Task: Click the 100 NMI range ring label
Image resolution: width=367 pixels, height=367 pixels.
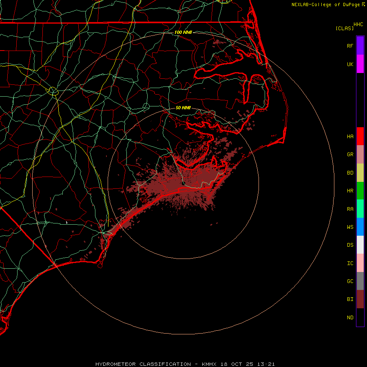Action: tap(183, 32)
